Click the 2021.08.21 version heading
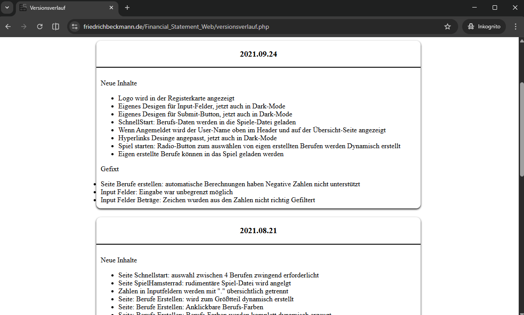 click(x=258, y=230)
